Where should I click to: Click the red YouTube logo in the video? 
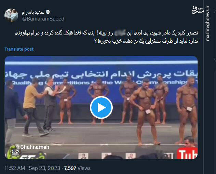pos(187,153)
